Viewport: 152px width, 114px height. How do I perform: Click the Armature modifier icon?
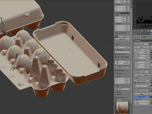[138, 72]
